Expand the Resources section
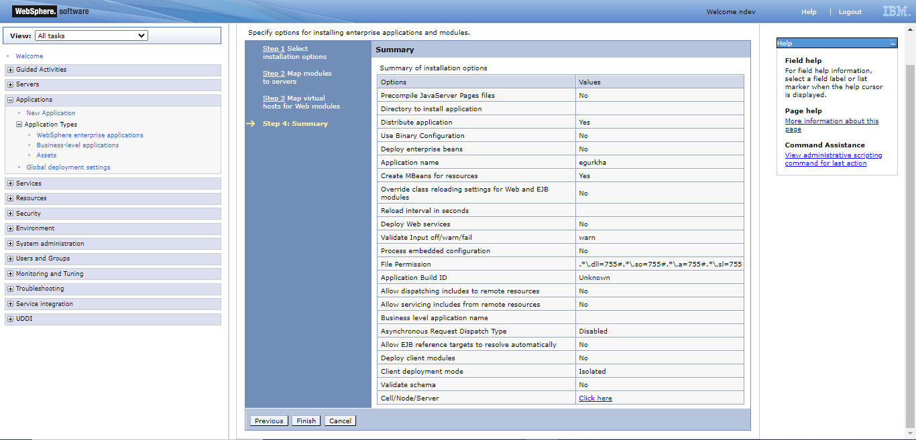Viewport: 916px width, 440px height. pos(10,198)
